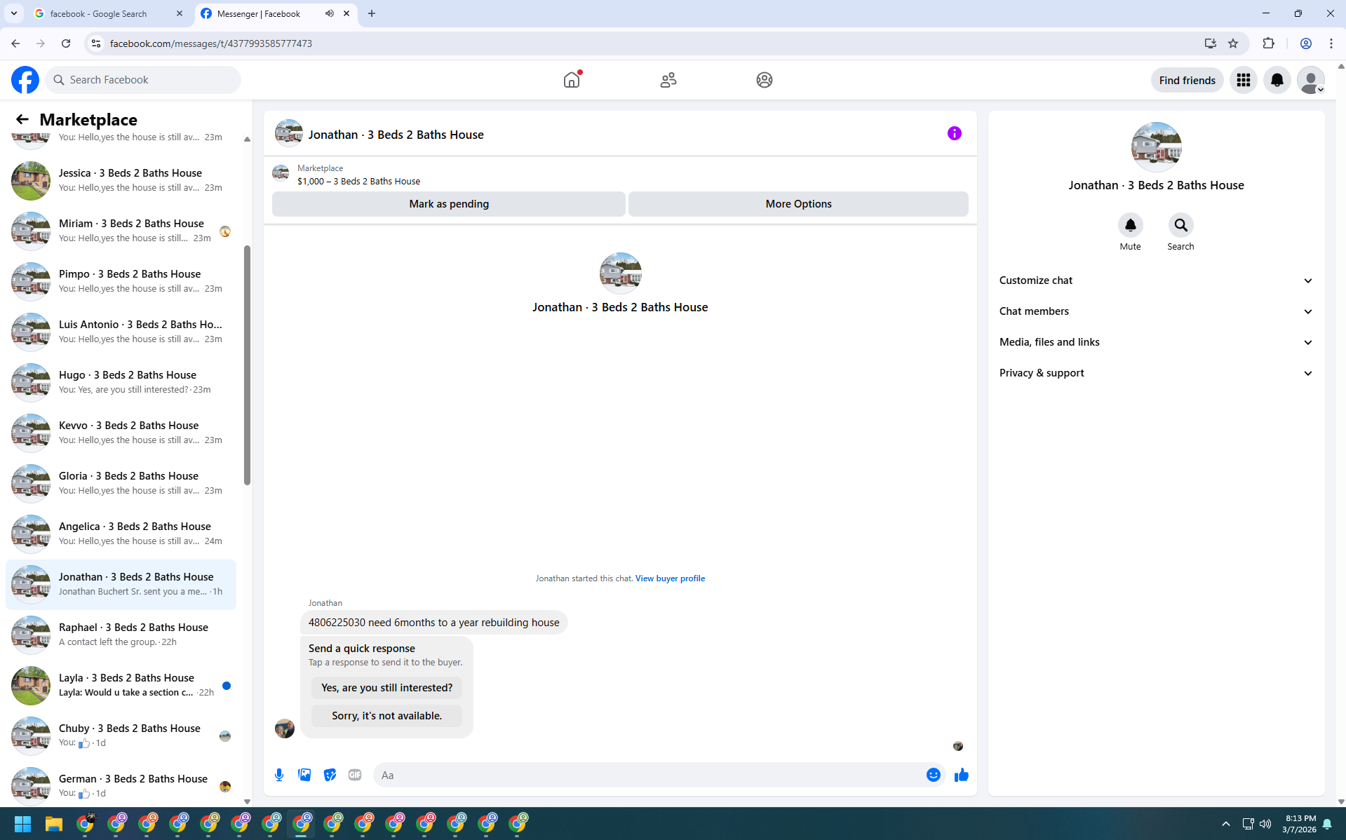Open the GIF picker
Viewport: 1346px width, 840px height.
[355, 775]
